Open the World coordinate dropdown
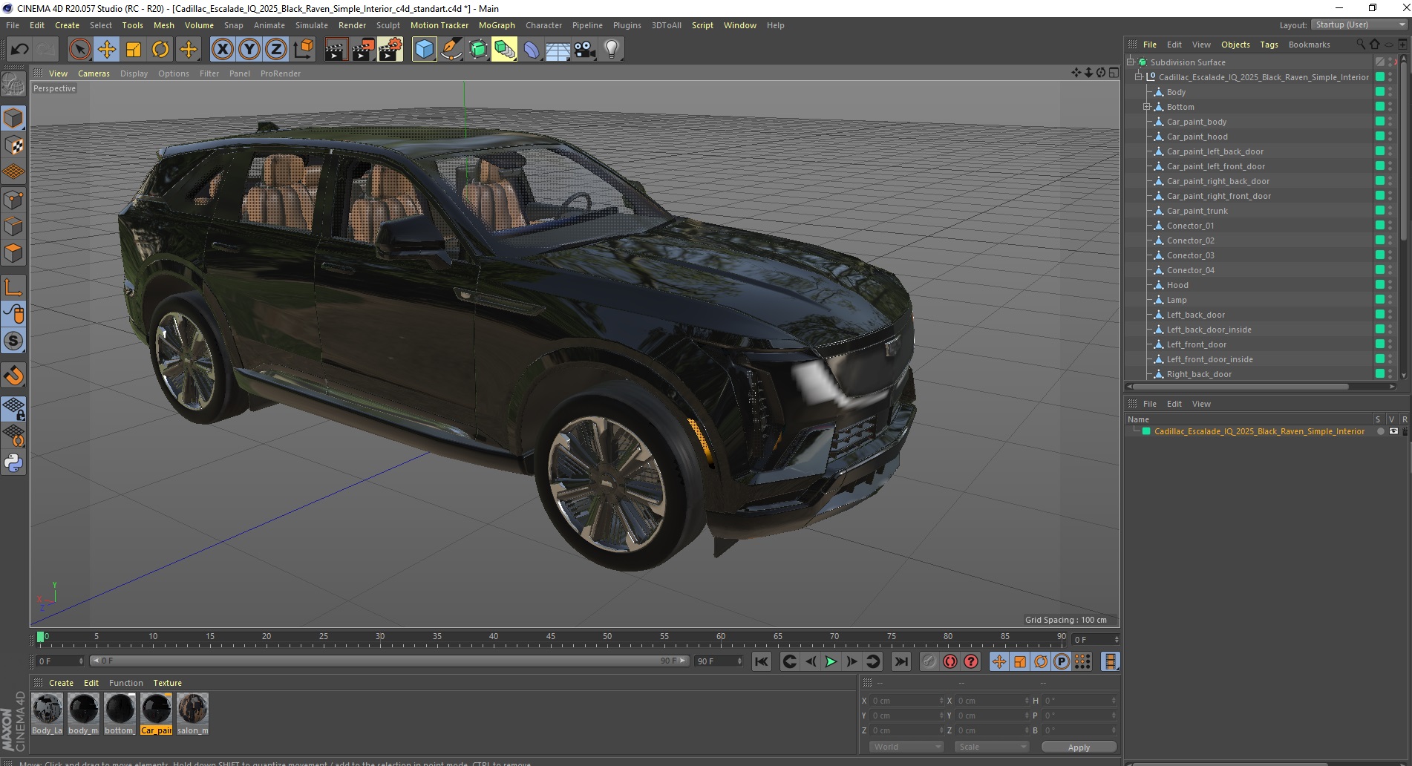Image resolution: width=1412 pixels, height=766 pixels. click(x=906, y=747)
